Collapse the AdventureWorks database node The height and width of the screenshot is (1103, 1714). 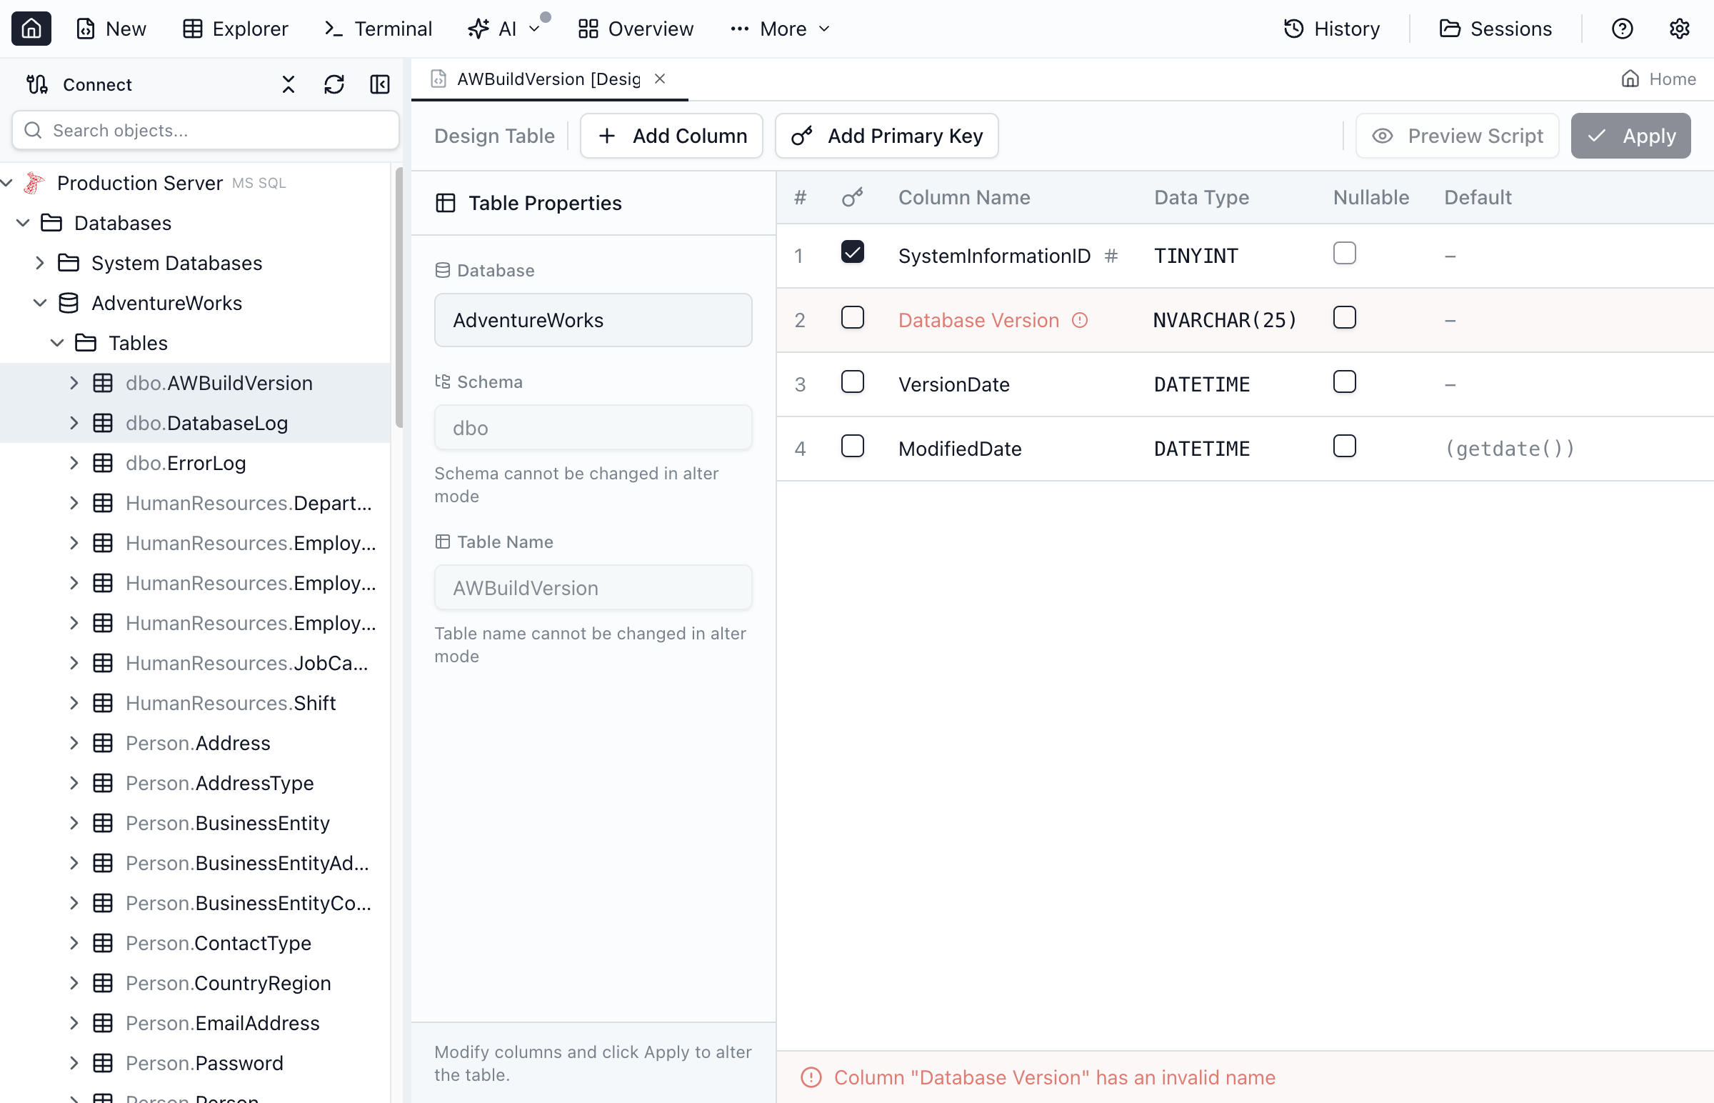[x=40, y=303]
